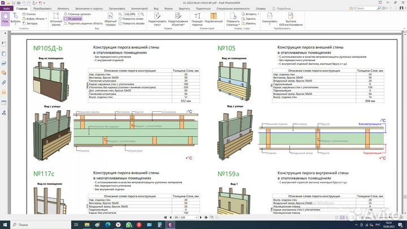Switch to the Преобразовать tab

pos(42,8)
